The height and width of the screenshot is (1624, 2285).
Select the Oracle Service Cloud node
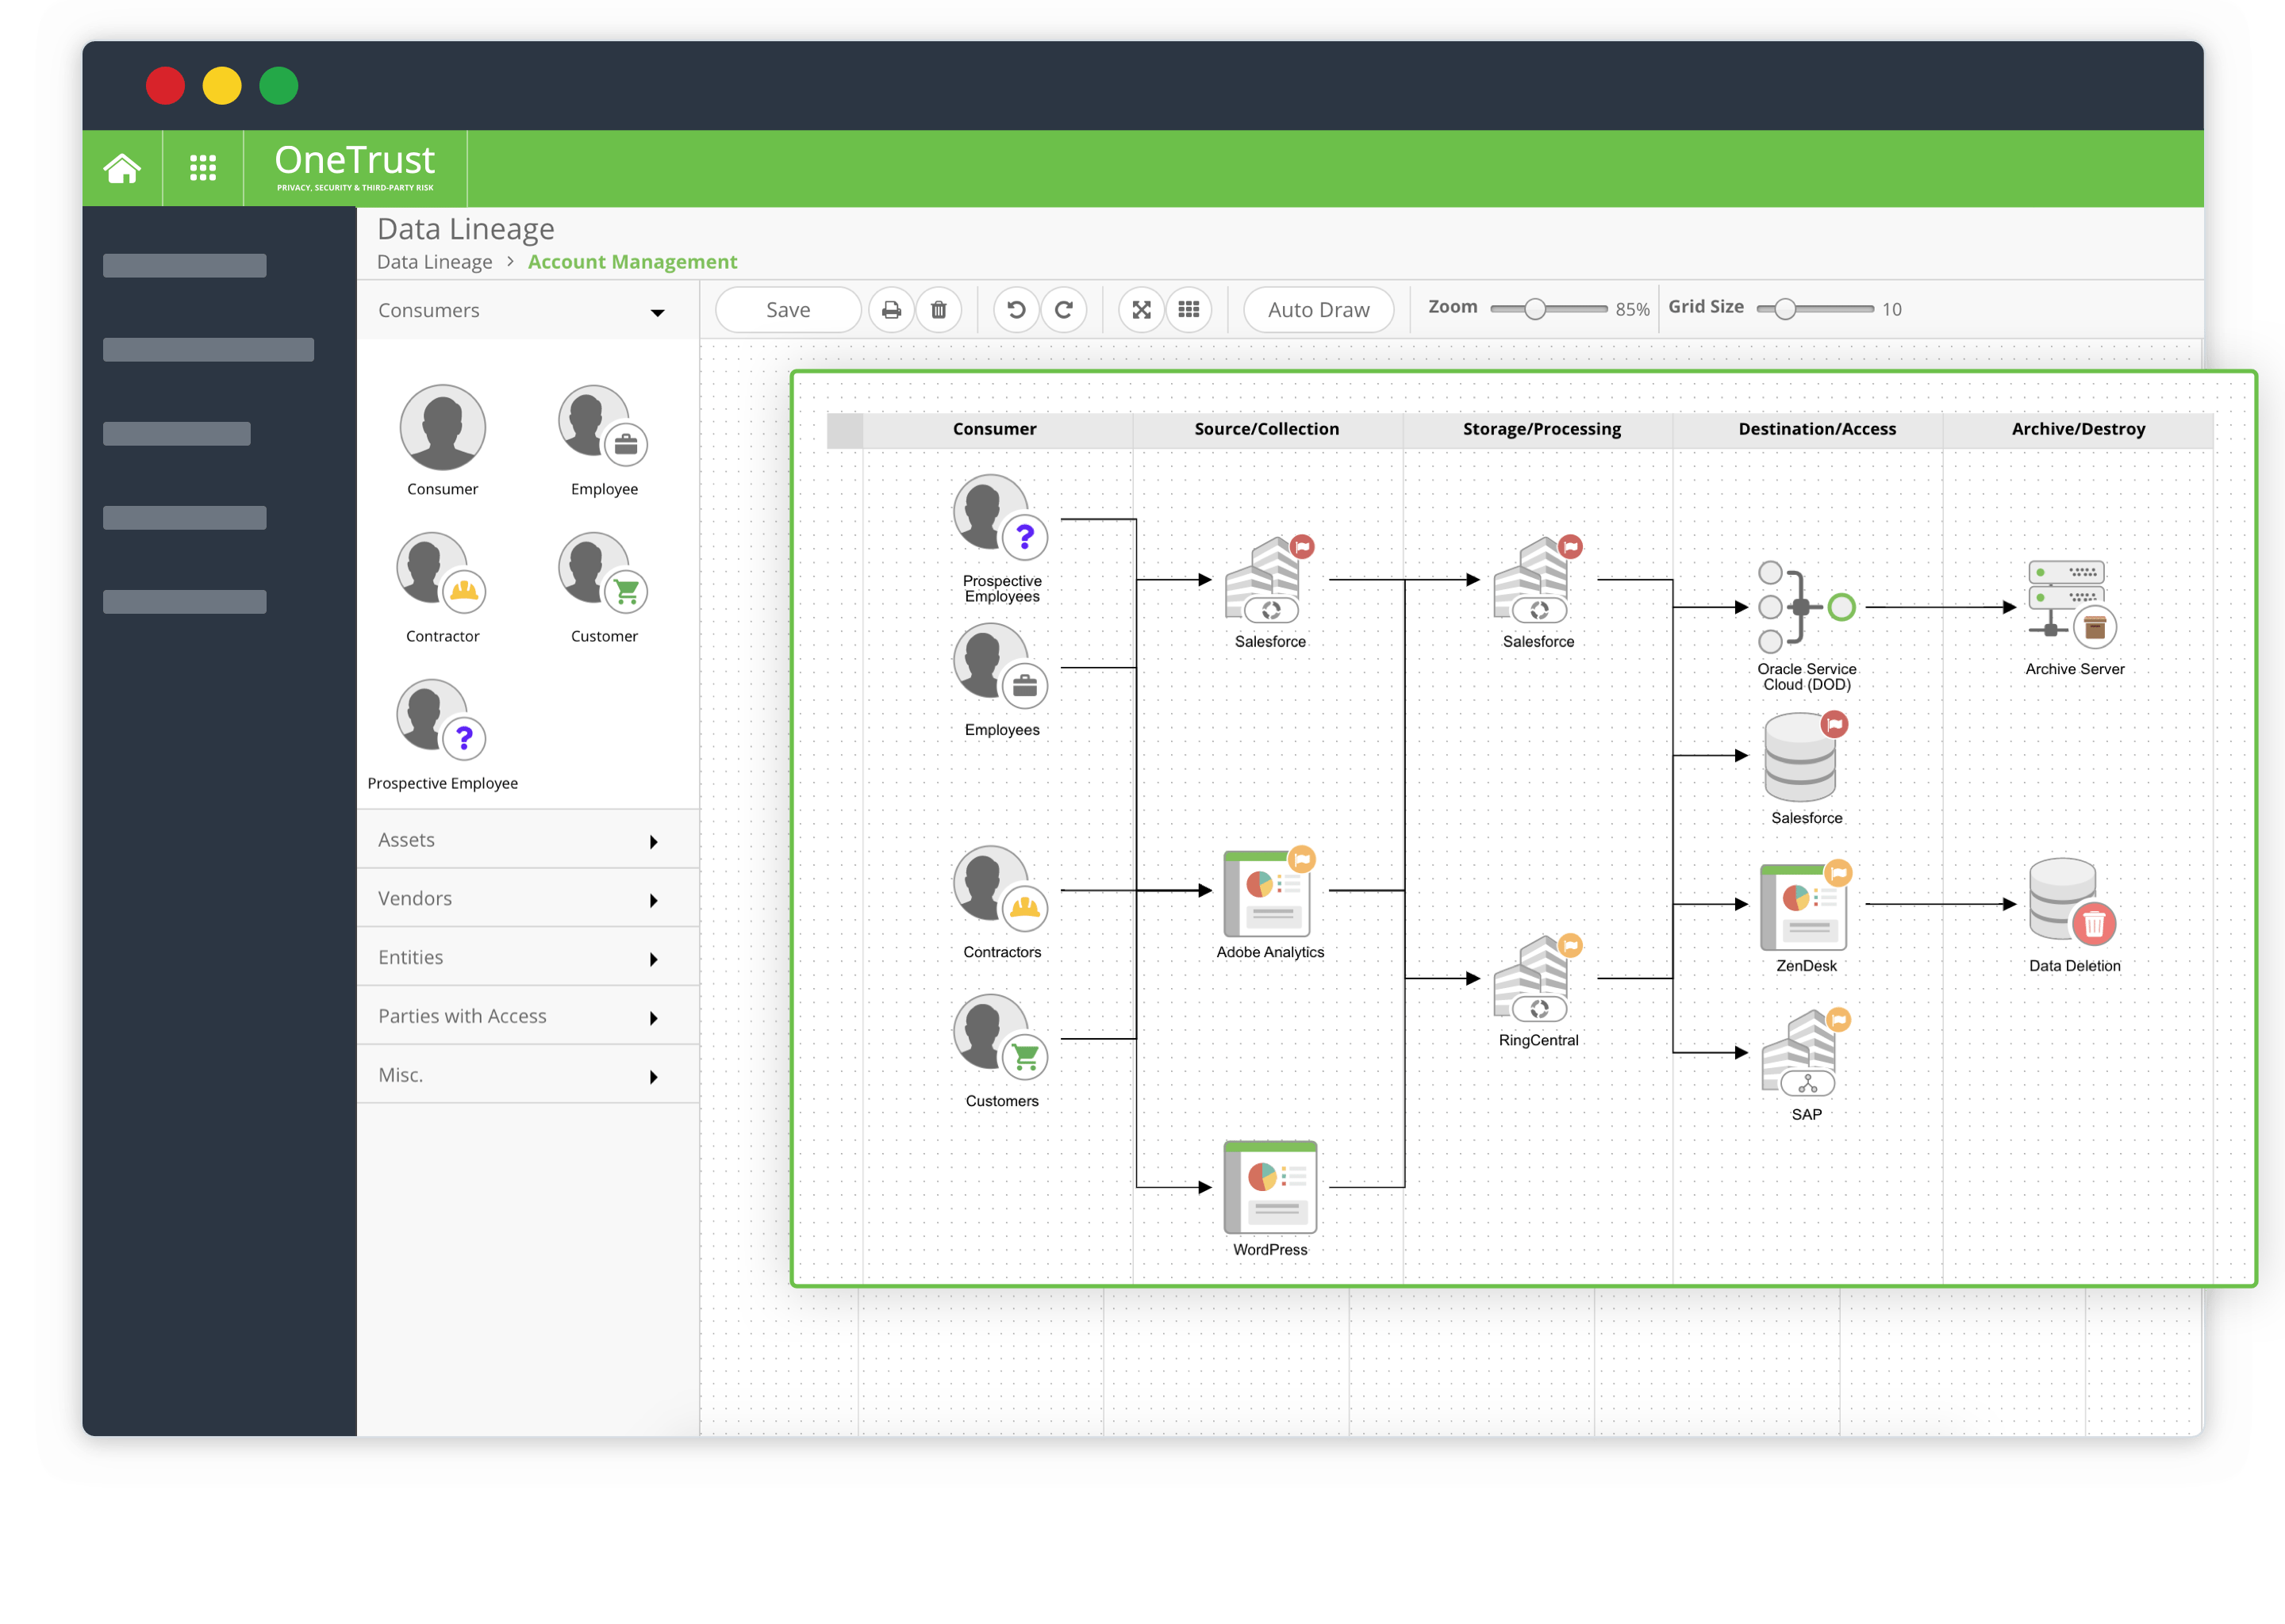point(1806,607)
